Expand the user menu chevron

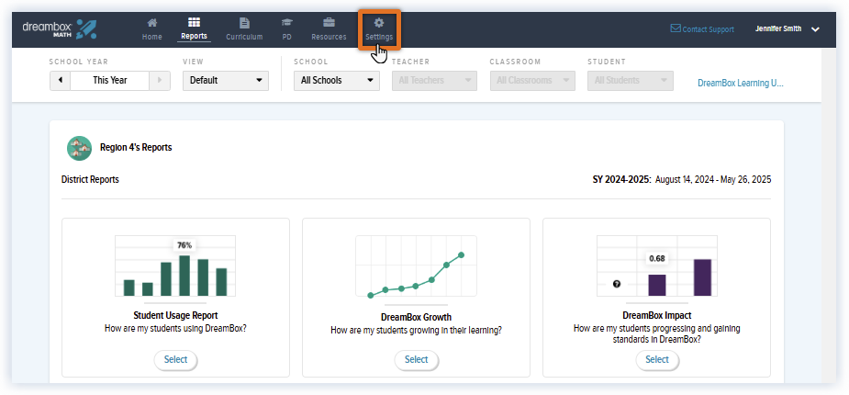click(815, 29)
